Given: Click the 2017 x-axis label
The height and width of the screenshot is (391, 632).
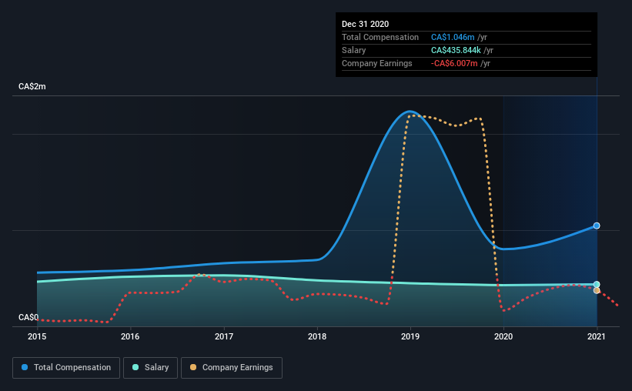Looking at the screenshot, I should pyautogui.click(x=224, y=336).
